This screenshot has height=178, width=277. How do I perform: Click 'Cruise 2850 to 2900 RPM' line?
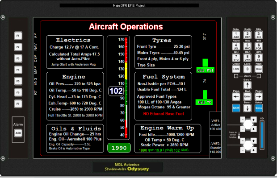pyautogui.click(x=76, y=109)
